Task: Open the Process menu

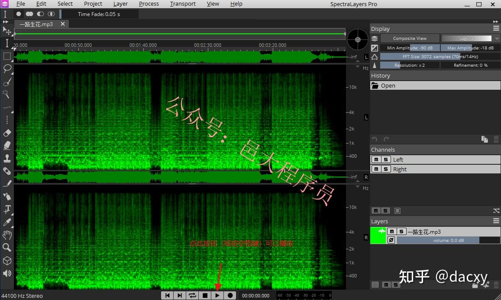Action: (x=149, y=4)
